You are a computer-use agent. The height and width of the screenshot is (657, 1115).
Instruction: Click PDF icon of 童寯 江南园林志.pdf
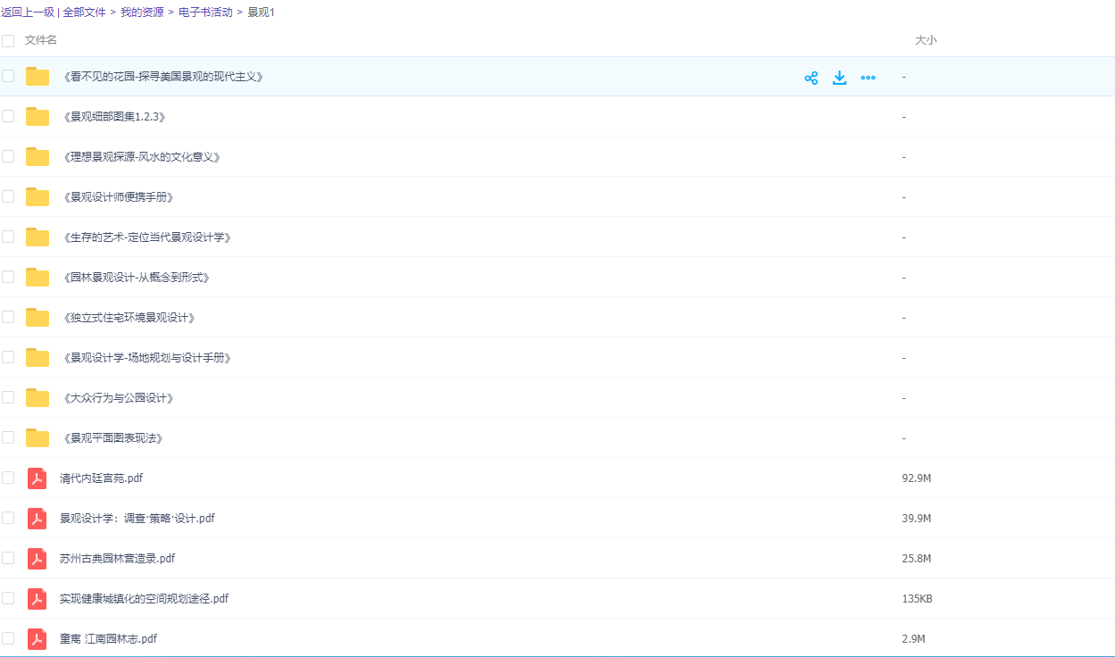tap(37, 638)
